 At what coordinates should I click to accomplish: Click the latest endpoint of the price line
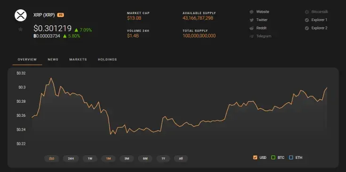[x=327, y=88]
